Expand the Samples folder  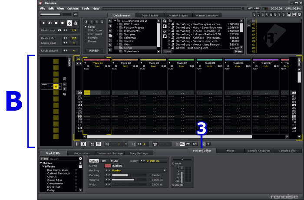(x=118, y=34)
